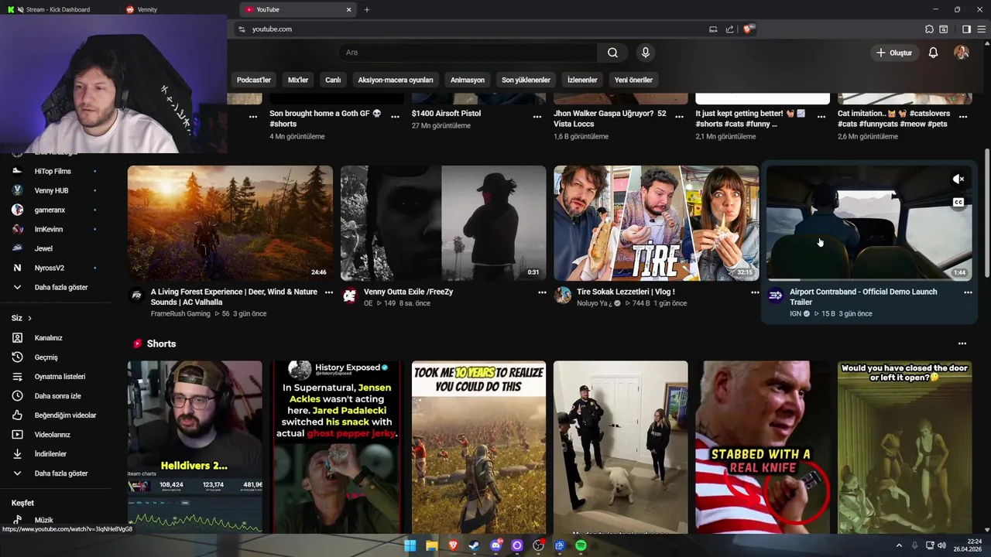Open a new browser tab
The width and height of the screenshot is (991, 557).
coord(367,9)
